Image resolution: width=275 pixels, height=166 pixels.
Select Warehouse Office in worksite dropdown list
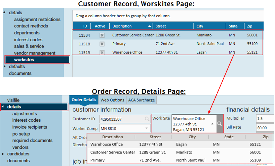pos(180,145)
